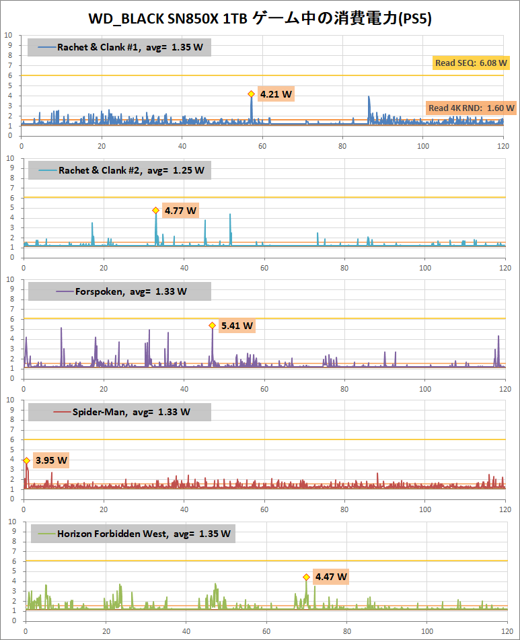Select the Forspoken avg legend label
Image resolution: width=520 pixels, height=640 pixels.
click(131, 291)
